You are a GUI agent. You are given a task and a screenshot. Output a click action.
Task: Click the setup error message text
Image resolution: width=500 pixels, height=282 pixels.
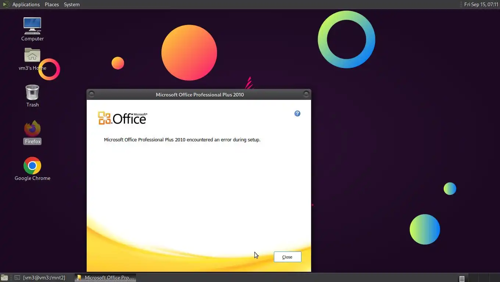182,140
